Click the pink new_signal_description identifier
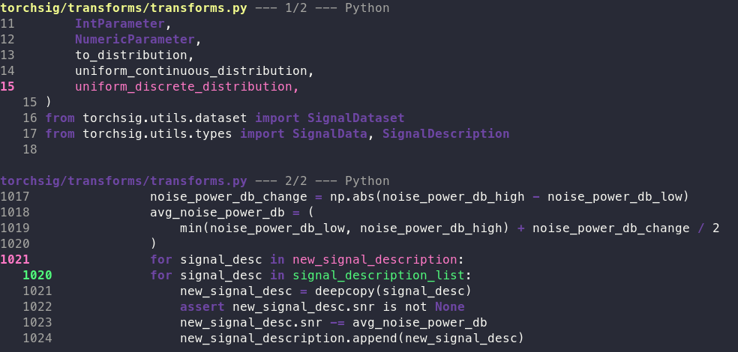This screenshot has height=352, width=738. (x=375, y=259)
